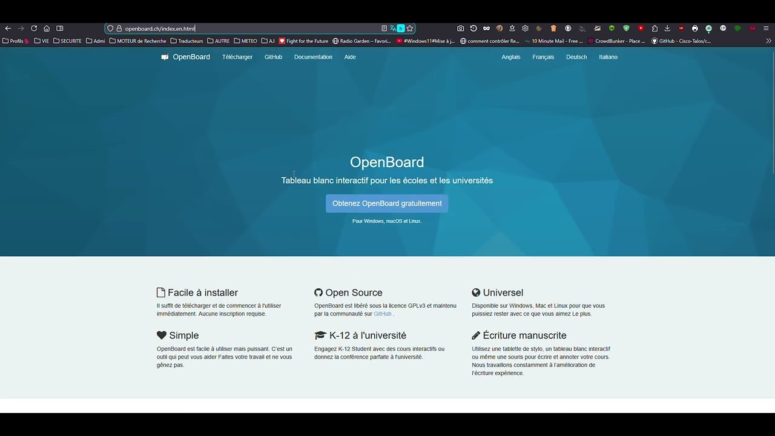Open the extensions puzzle icon
The height and width of the screenshot is (436, 775).
point(655,28)
